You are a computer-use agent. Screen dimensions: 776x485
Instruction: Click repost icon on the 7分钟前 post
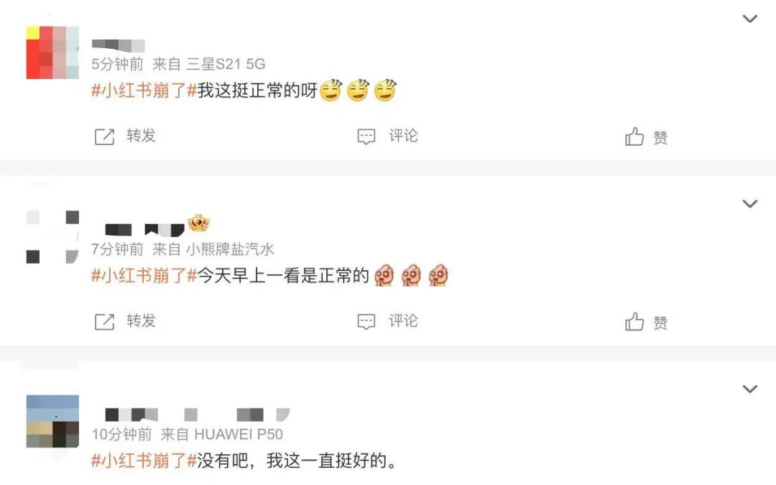click(104, 322)
